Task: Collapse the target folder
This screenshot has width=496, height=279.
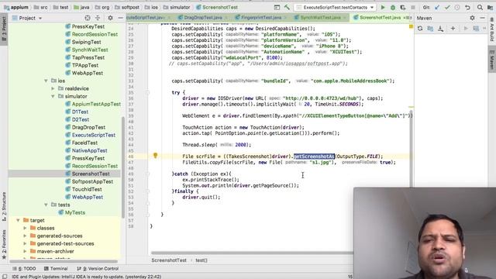Action: point(18,220)
